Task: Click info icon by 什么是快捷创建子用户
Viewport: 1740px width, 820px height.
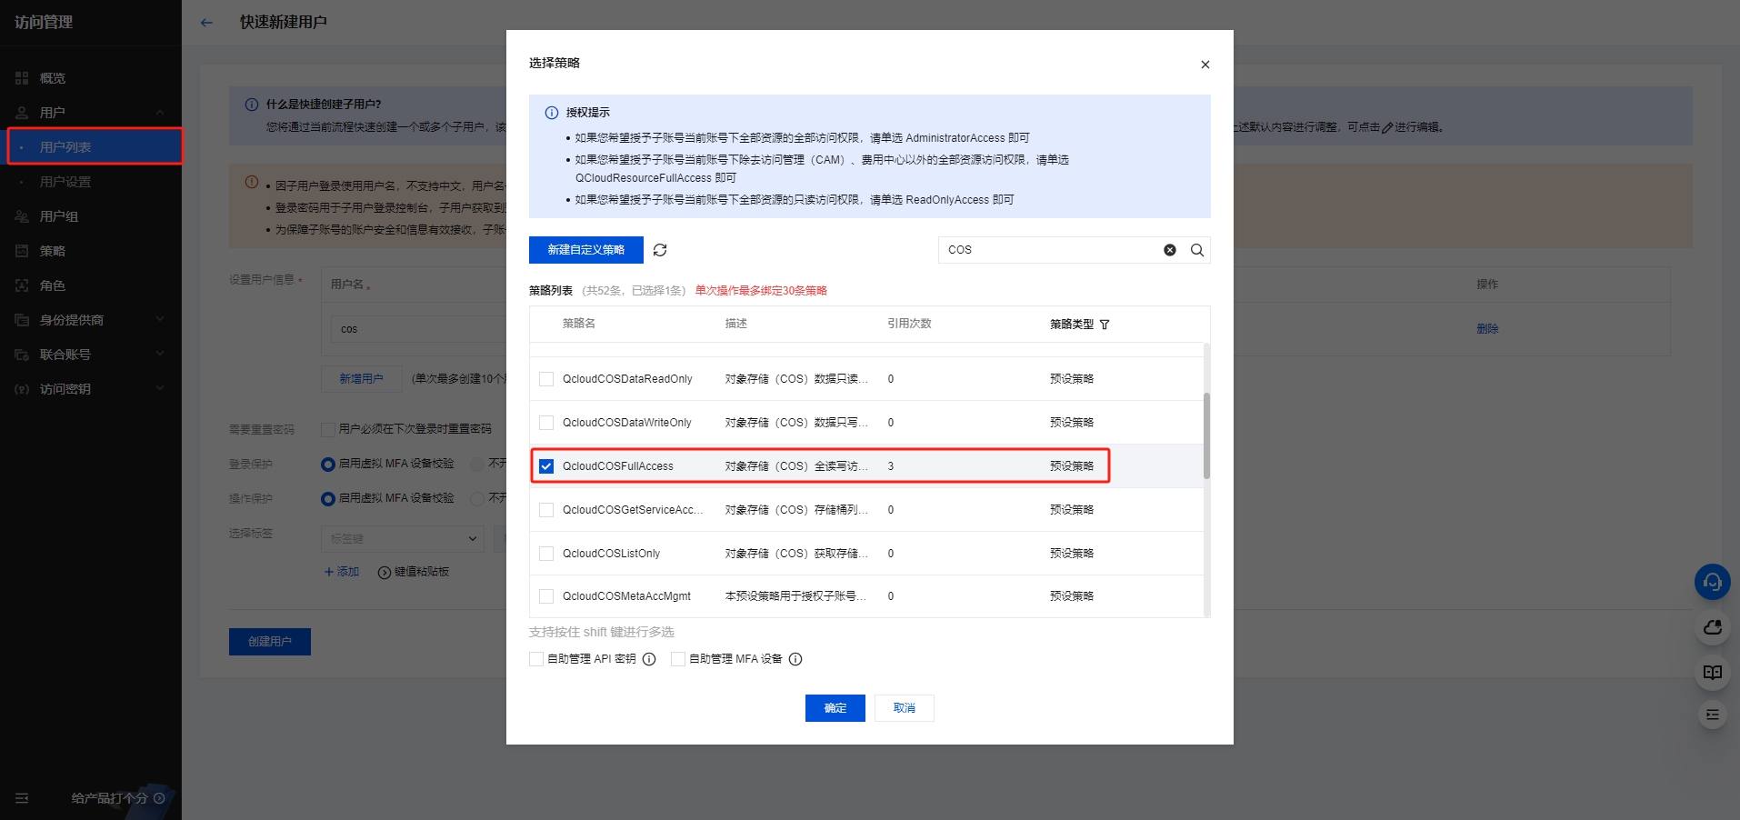Action: point(252,105)
